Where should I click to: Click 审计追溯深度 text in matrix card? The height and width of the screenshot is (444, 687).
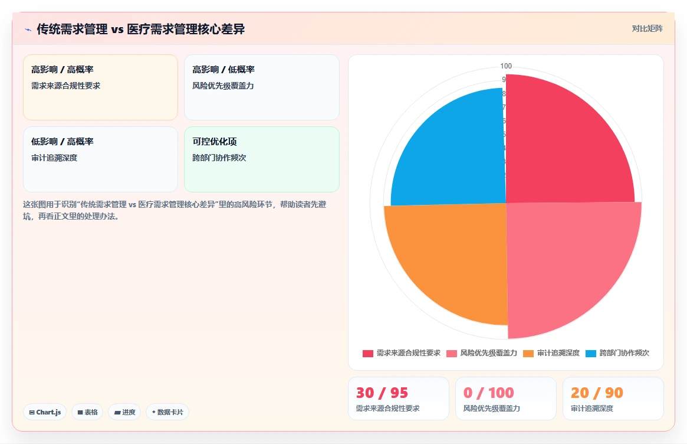click(54, 158)
